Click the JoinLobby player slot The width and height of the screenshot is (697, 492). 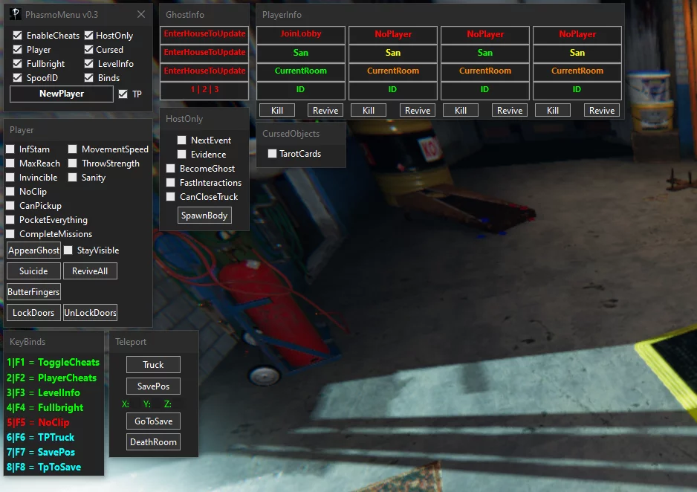tap(300, 34)
